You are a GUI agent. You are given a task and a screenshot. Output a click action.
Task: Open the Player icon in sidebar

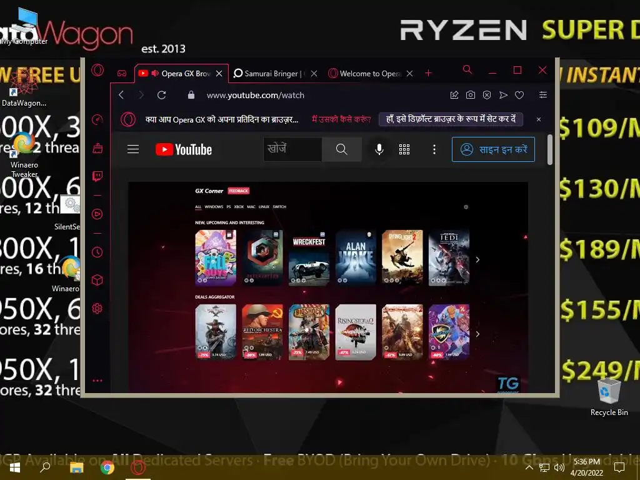(97, 214)
